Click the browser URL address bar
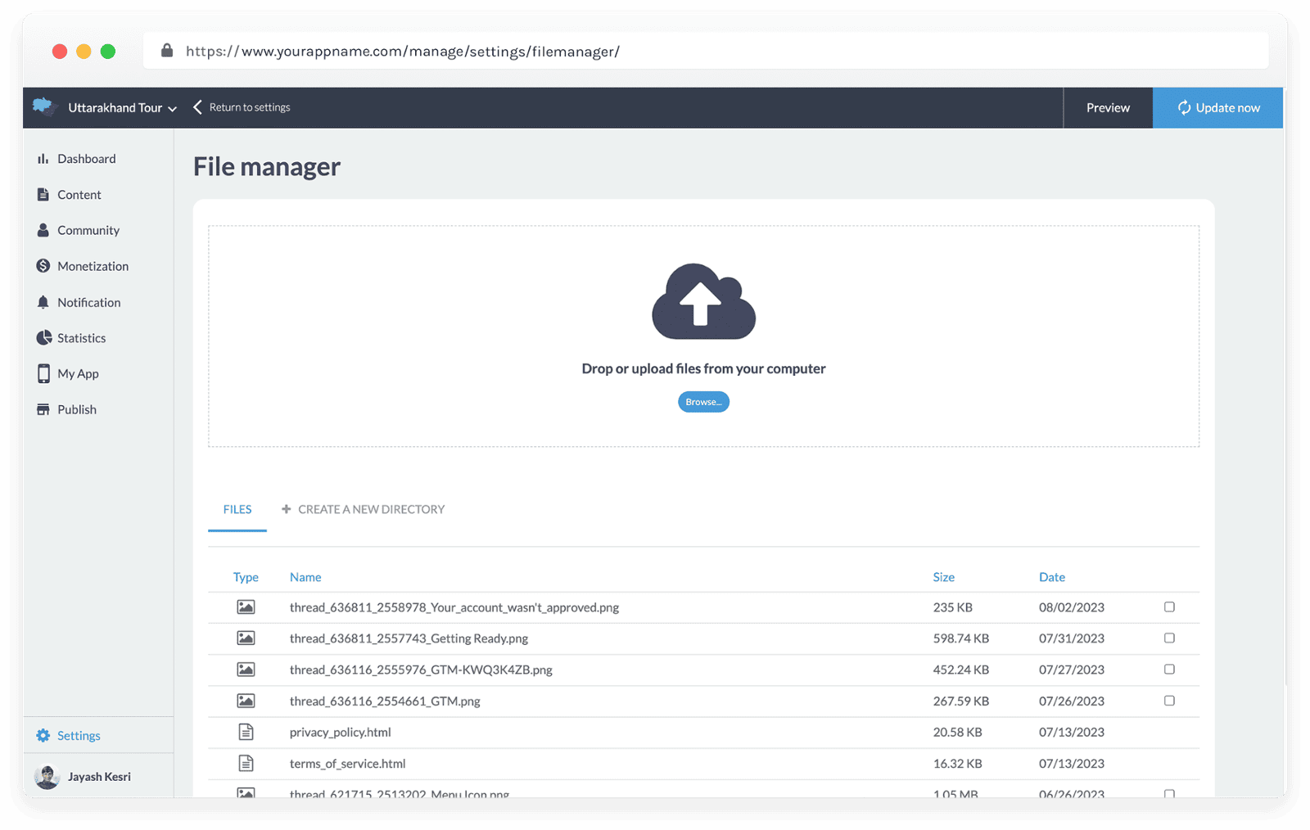Screen dimensions: 1310x830 click(704, 52)
